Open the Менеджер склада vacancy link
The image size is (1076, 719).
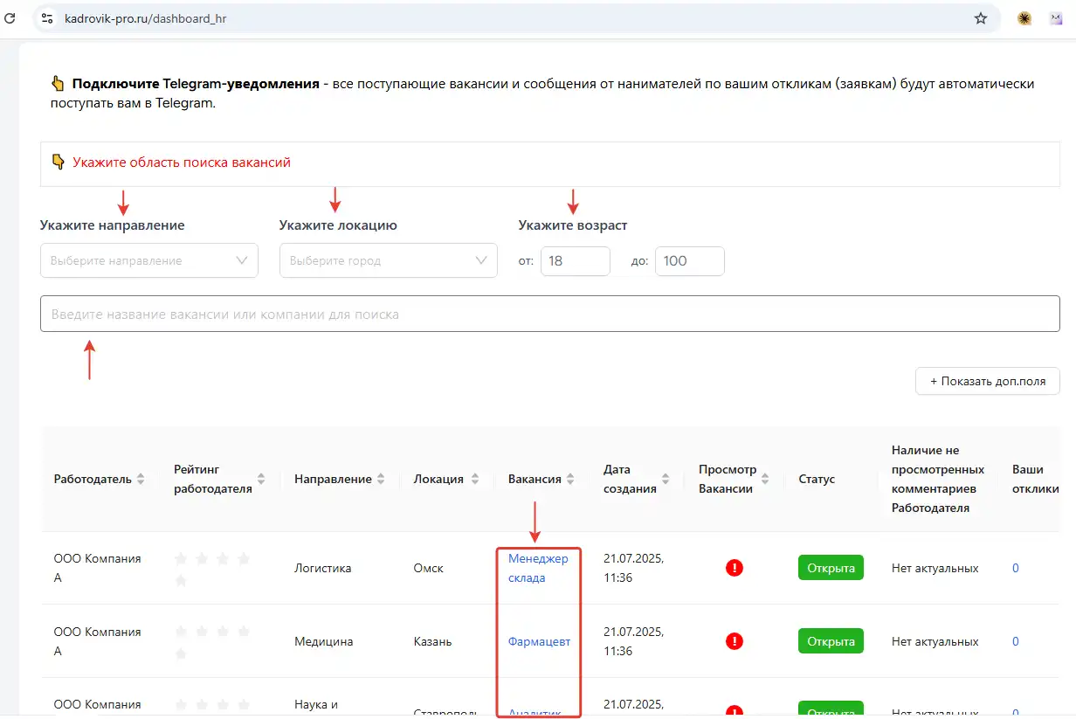[538, 568]
